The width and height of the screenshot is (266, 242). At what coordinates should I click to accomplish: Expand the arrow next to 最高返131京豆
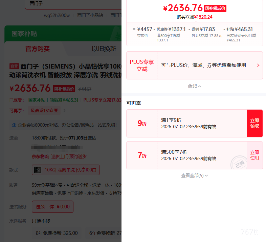pyautogui.click(x=64, y=111)
